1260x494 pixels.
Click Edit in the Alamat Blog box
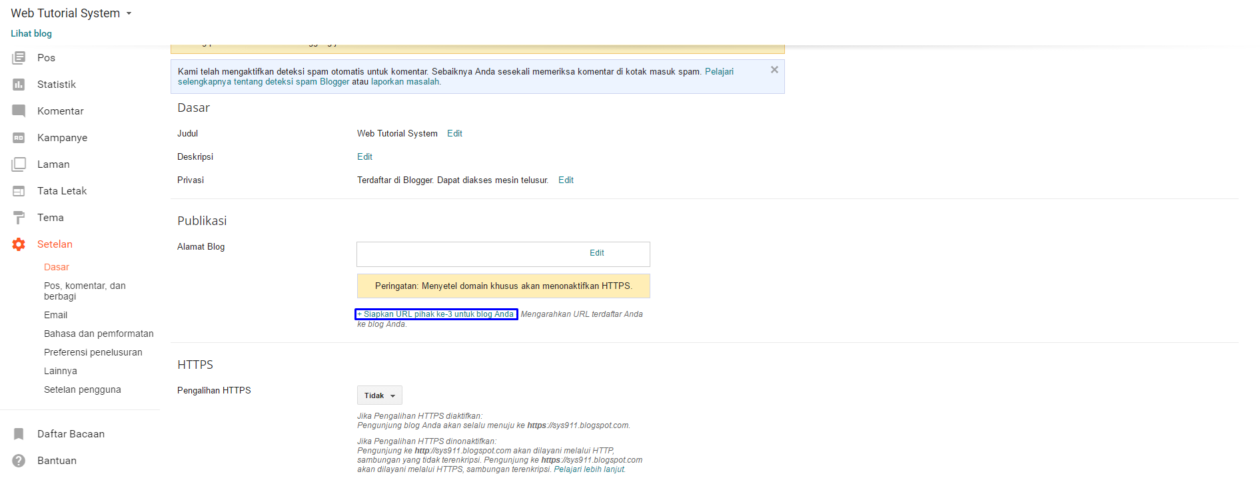[596, 253]
